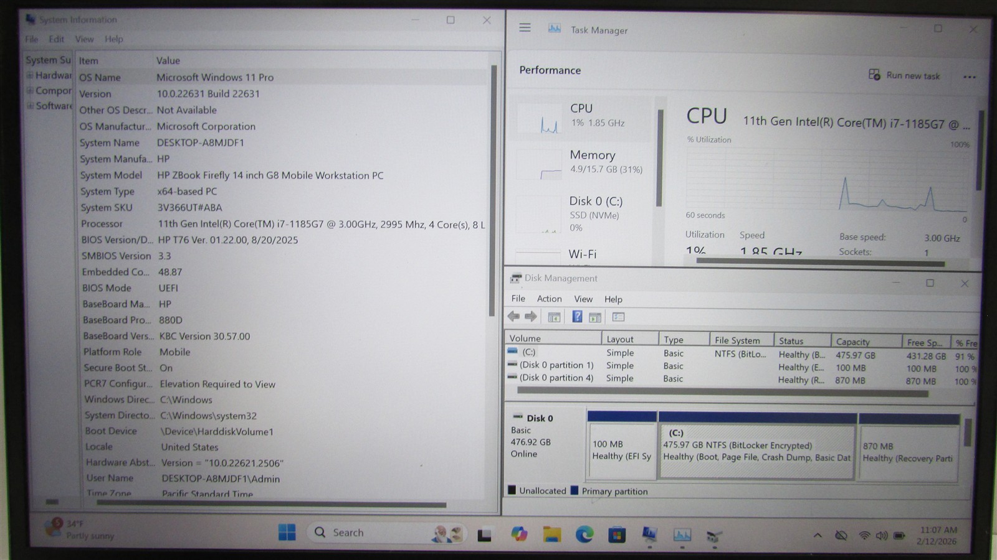Sort volumes by the Layout column header
This screenshot has width=997, height=560.
(630, 339)
